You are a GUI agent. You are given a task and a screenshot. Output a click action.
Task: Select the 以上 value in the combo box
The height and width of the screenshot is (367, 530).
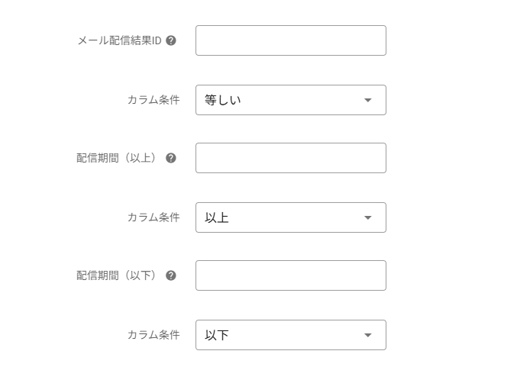point(217,217)
